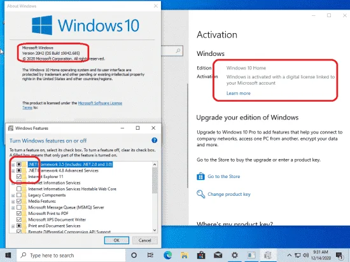
Task: Maximize the Windows Features window
Action: coord(137,128)
